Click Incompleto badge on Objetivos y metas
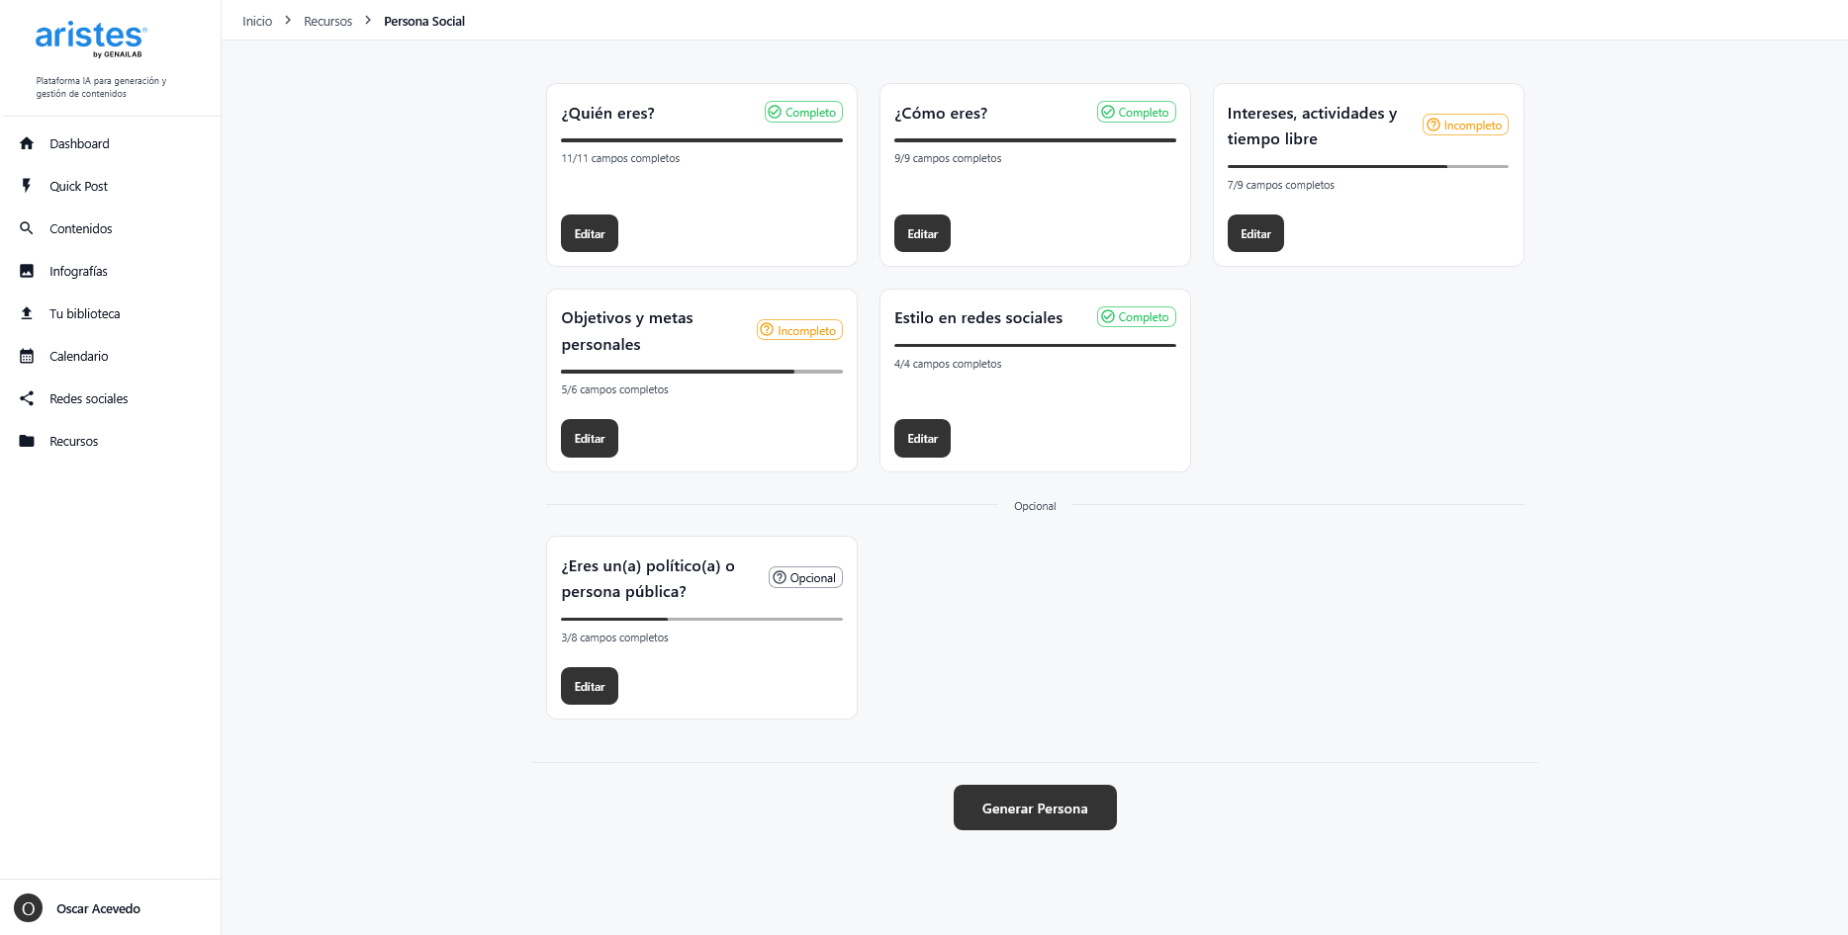The width and height of the screenshot is (1848, 935). pos(799,330)
